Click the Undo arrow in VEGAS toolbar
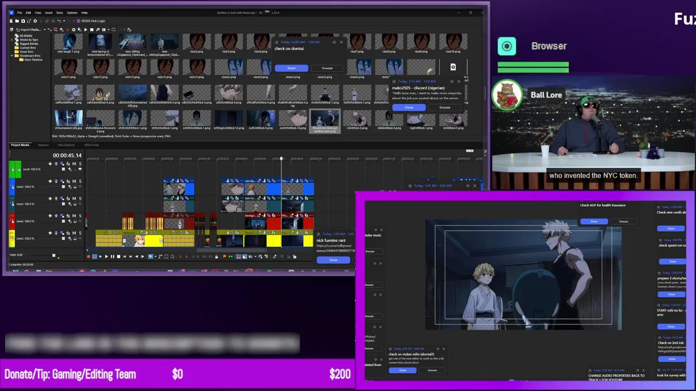Viewport: 696px width, 391px height. click(x=59, y=21)
